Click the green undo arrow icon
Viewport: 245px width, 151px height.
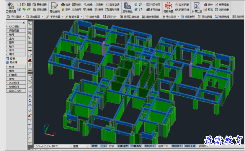pos(24,10)
